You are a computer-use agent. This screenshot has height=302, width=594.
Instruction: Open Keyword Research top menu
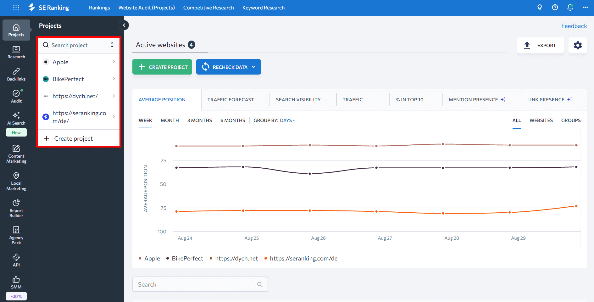point(264,8)
